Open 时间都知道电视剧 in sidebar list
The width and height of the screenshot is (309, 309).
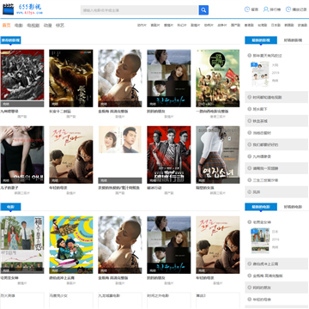coord(268,97)
